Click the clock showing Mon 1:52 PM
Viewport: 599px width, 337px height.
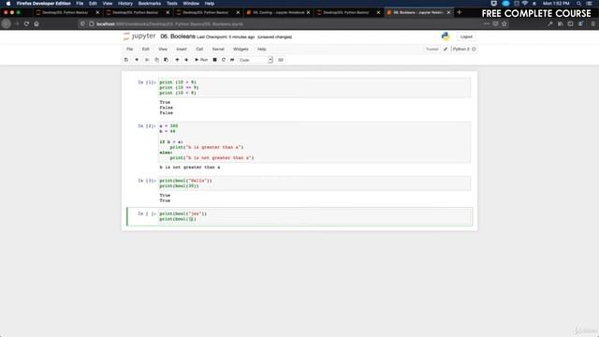[x=556, y=4]
